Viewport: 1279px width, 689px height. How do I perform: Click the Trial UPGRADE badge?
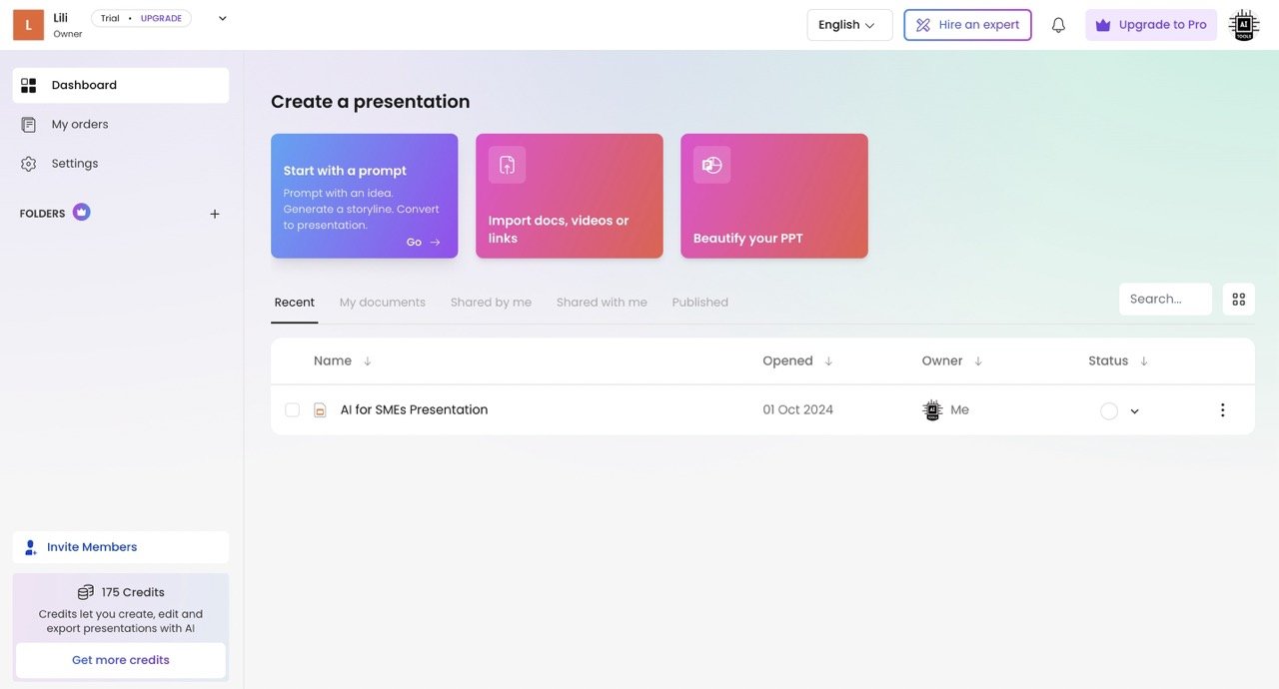click(141, 18)
